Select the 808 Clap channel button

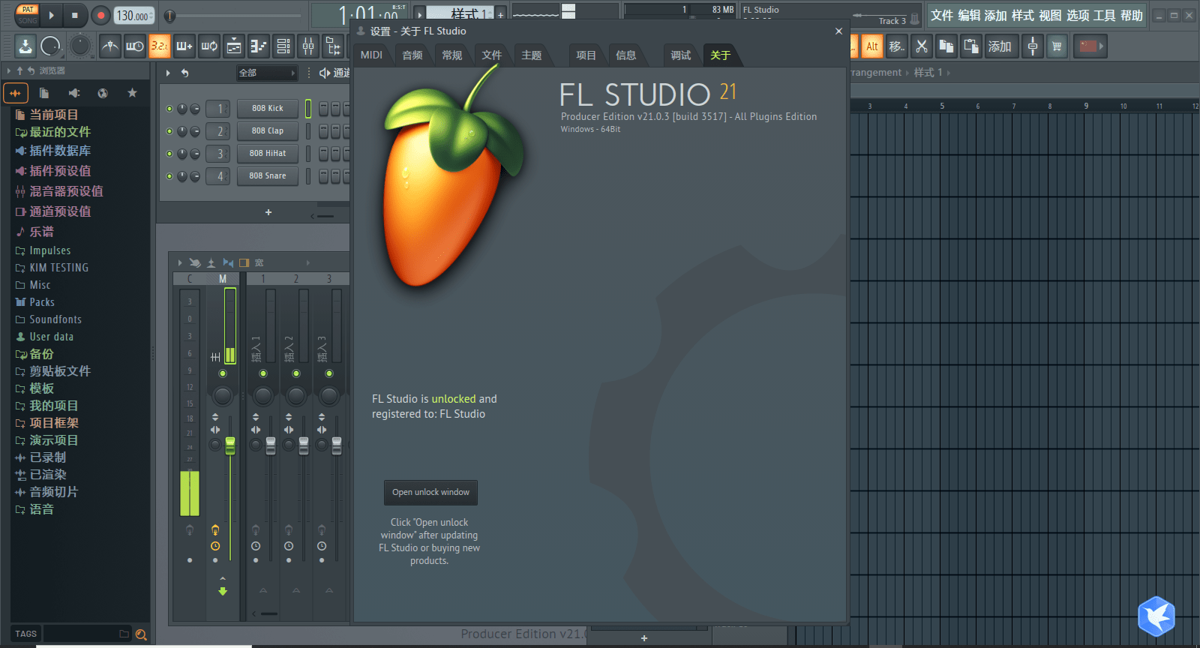tap(268, 131)
